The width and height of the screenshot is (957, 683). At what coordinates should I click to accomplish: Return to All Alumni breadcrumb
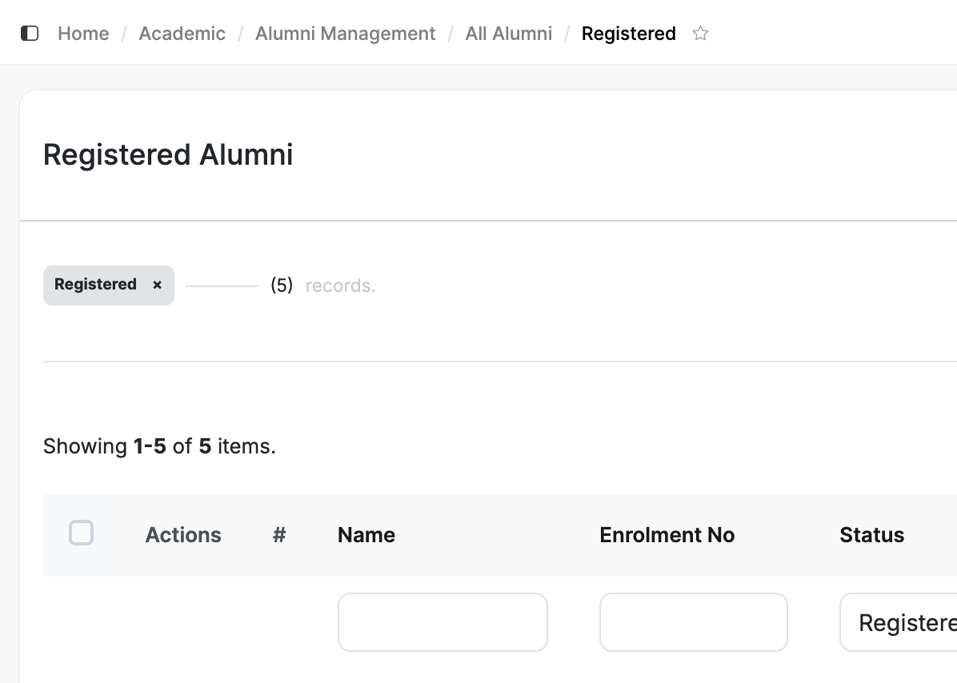(508, 34)
